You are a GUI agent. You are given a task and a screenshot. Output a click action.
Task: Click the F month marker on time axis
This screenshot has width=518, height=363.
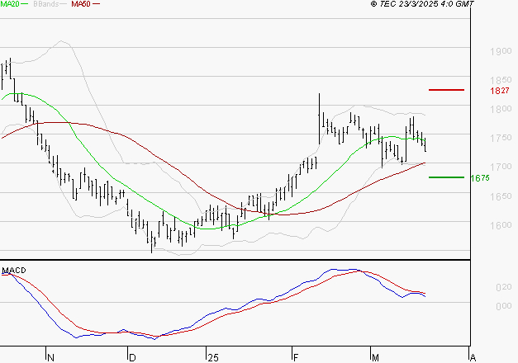tap(296, 358)
